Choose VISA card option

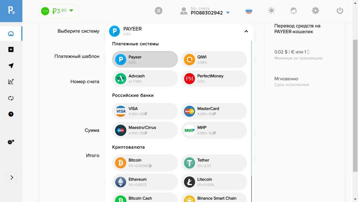[x=145, y=111]
